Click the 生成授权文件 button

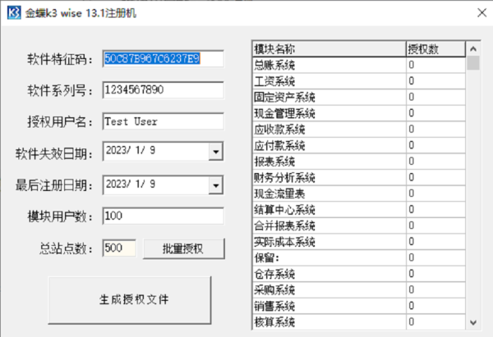point(130,300)
